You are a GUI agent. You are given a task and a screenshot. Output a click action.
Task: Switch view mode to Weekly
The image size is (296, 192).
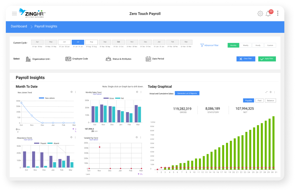point(246,45)
